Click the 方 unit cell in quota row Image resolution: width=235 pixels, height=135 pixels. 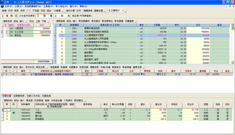[87, 74]
